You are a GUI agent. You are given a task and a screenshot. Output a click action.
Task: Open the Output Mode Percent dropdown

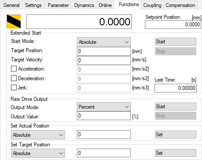pyautogui.click(x=104, y=107)
